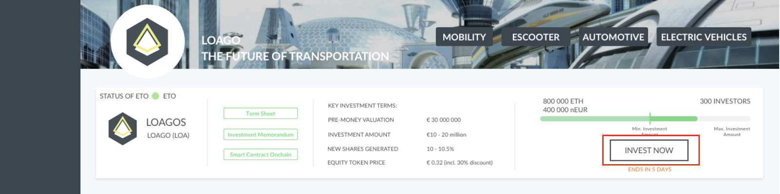The image size is (780, 194).
Task: Open the Term Sheet document
Action: click(260, 114)
